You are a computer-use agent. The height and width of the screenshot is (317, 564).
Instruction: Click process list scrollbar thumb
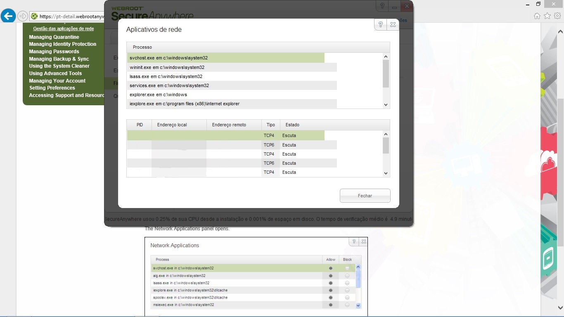pyautogui.click(x=386, y=74)
